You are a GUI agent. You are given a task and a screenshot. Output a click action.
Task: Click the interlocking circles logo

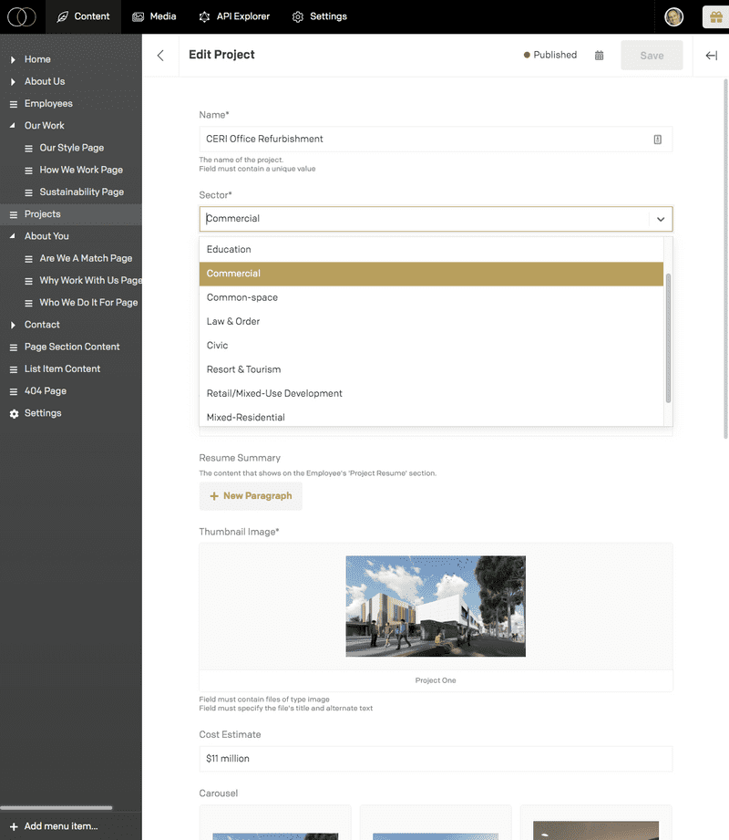pyautogui.click(x=22, y=16)
